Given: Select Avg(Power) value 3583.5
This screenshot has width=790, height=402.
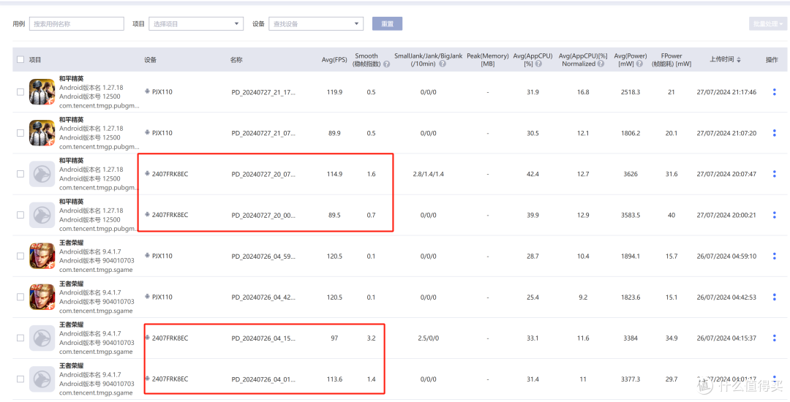Looking at the screenshot, I should coord(631,215).
